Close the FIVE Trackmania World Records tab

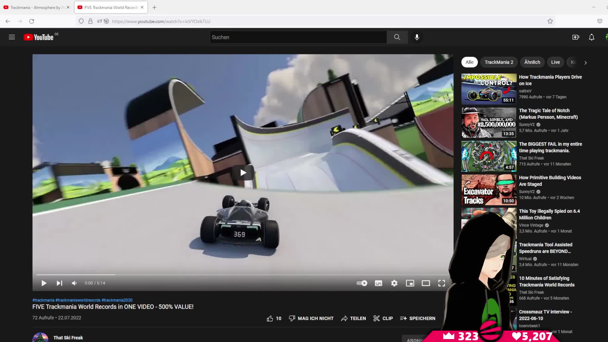142,7
